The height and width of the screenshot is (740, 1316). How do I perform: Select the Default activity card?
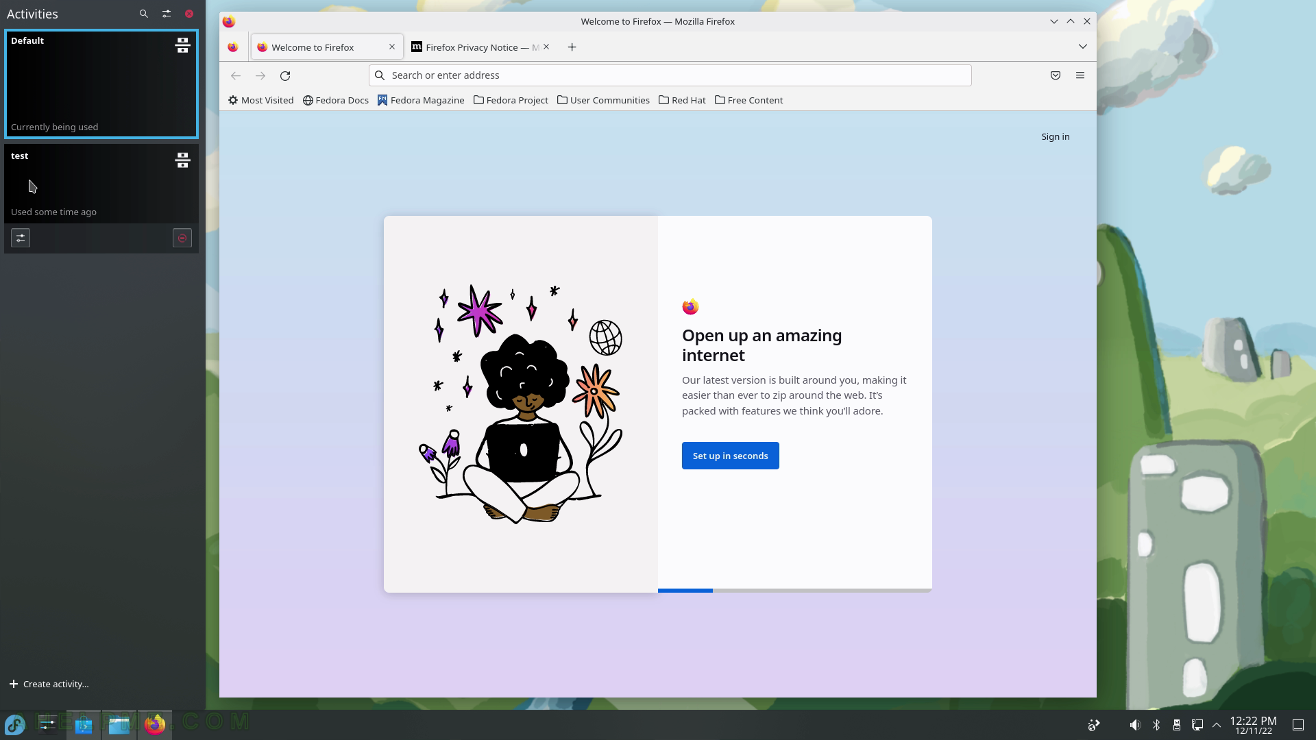tap(101, 84)
